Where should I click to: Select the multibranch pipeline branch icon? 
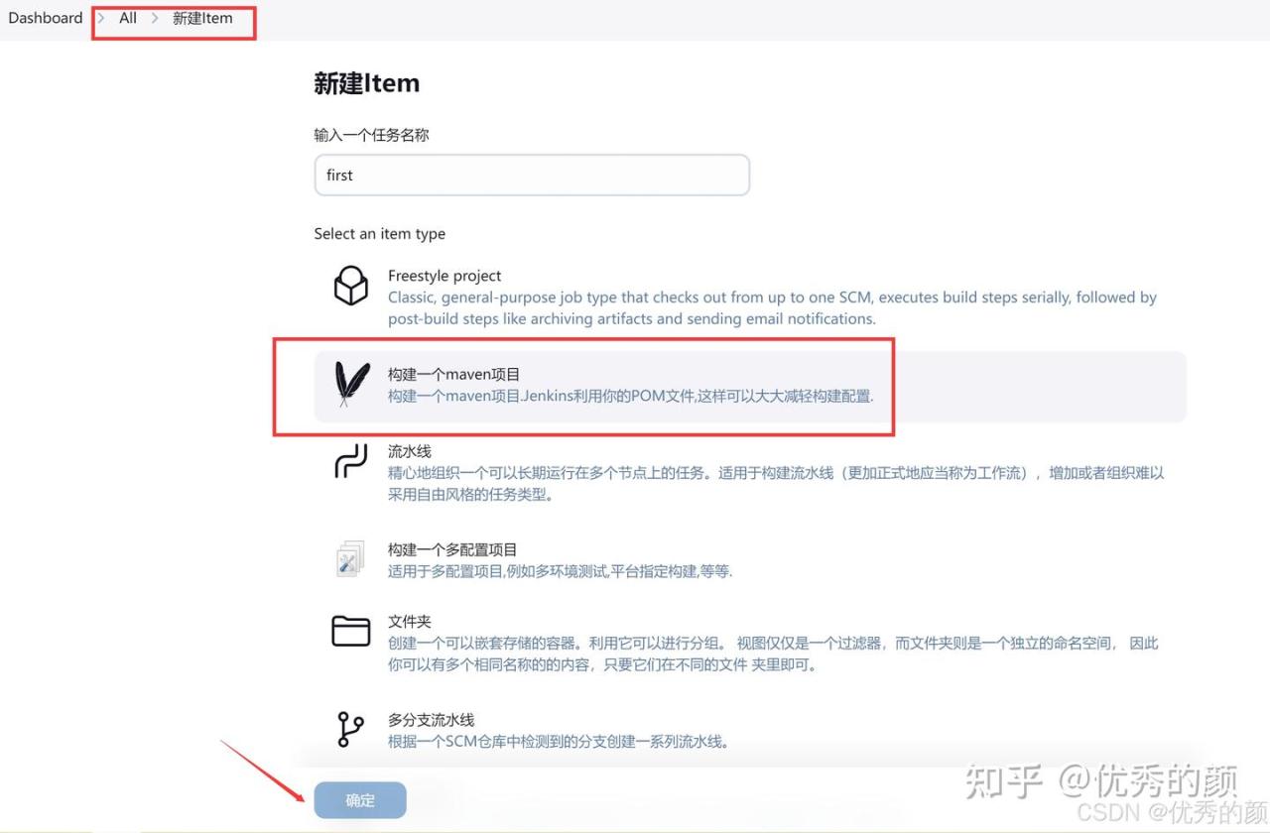(351, 729)
